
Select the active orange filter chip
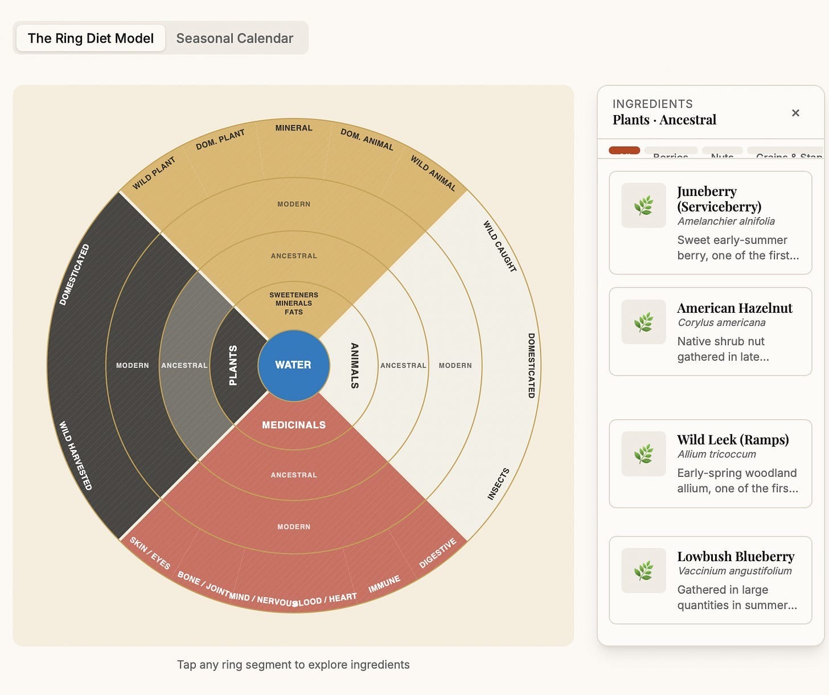[624, 151]
